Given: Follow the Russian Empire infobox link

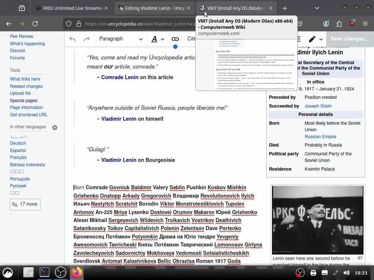Looking at the screenshot, I should click(x=320, y=137).
